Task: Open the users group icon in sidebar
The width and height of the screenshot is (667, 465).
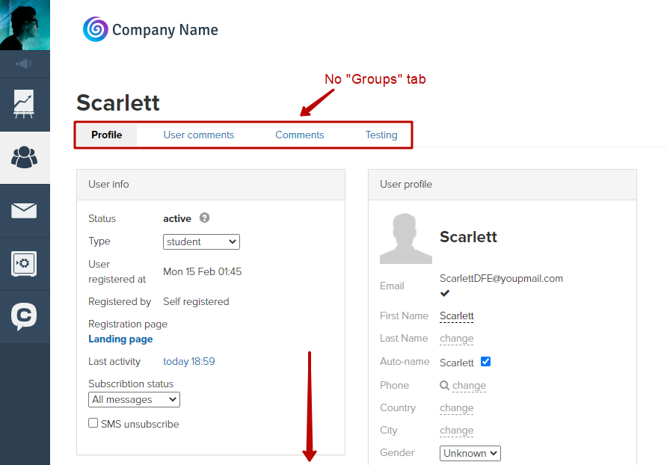Action: pos(24,158)
